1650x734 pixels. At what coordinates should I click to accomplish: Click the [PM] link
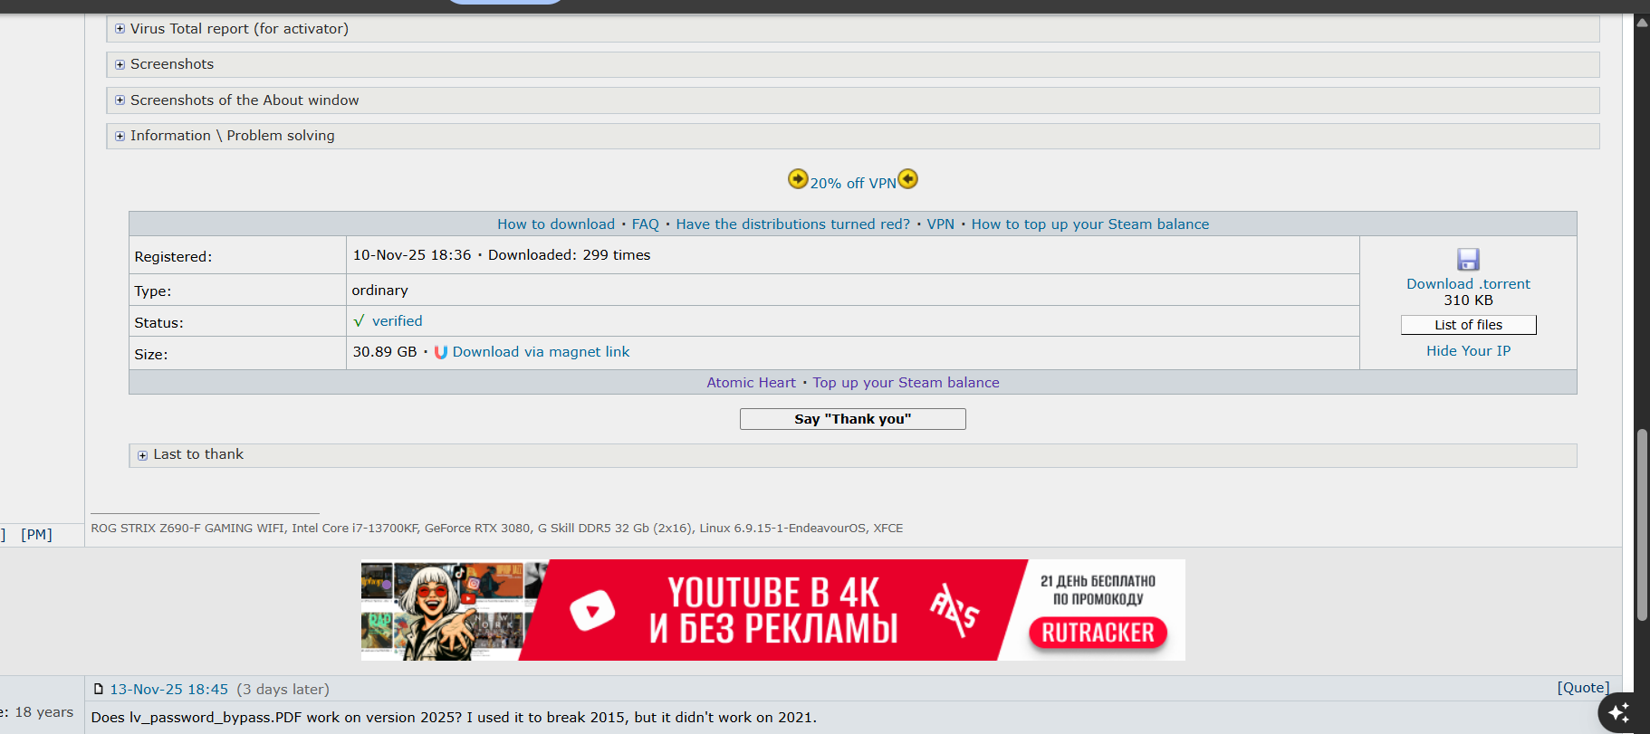click(37, 535)
